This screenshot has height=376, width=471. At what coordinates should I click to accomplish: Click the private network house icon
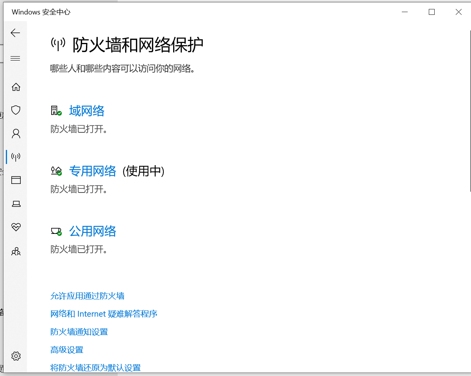coord(56,171)
